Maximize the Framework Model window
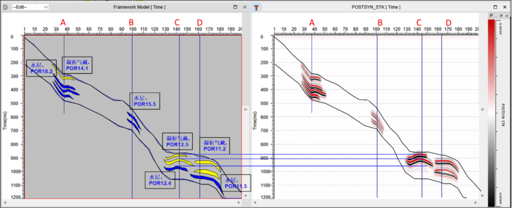The image size is (512, 208). coord(236,8)
